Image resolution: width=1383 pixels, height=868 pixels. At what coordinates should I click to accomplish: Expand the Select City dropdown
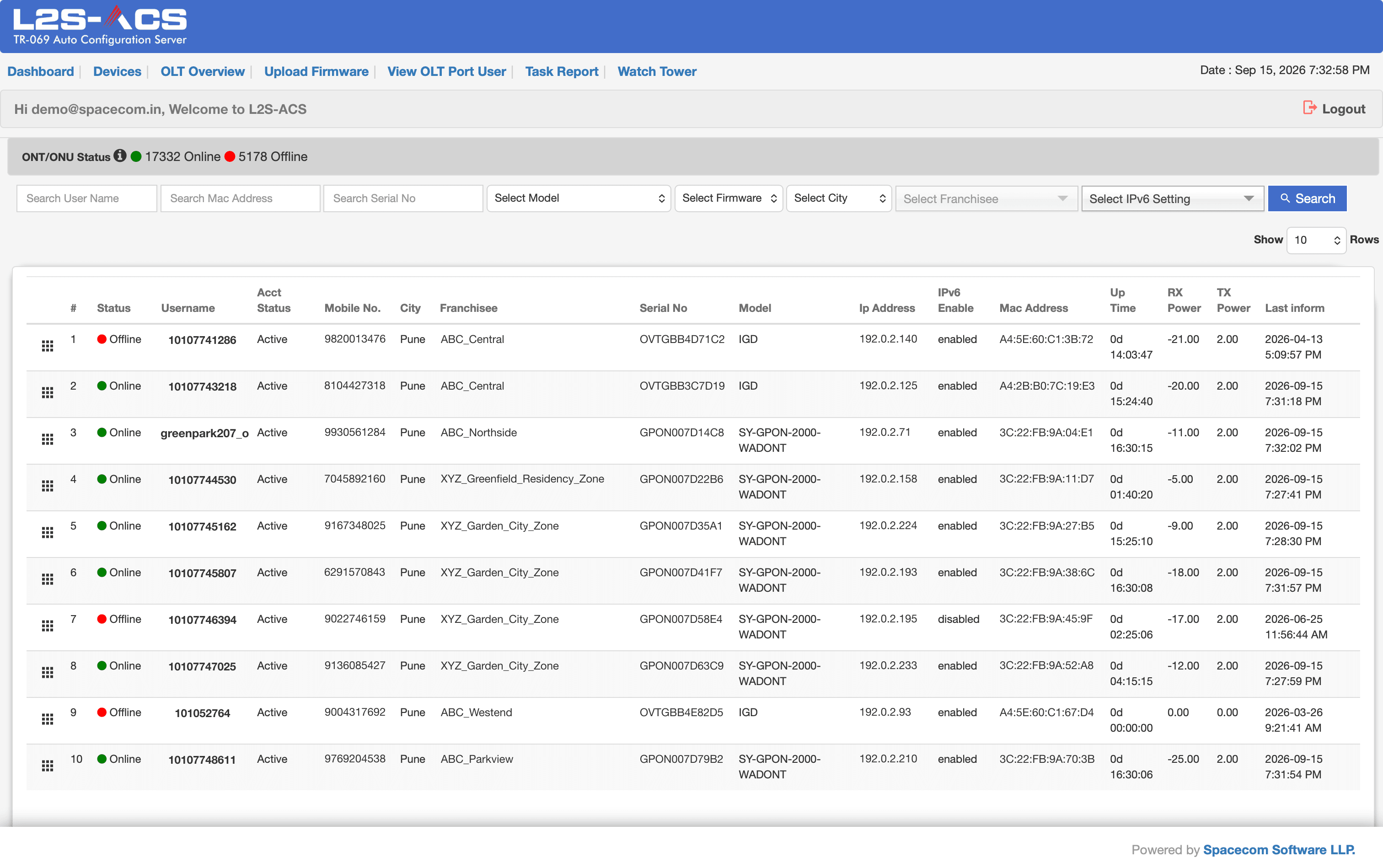pos(839,198)
